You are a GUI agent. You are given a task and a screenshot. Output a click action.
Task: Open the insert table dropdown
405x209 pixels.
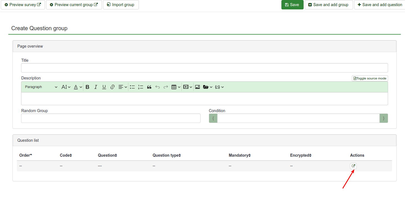[176, 87]
